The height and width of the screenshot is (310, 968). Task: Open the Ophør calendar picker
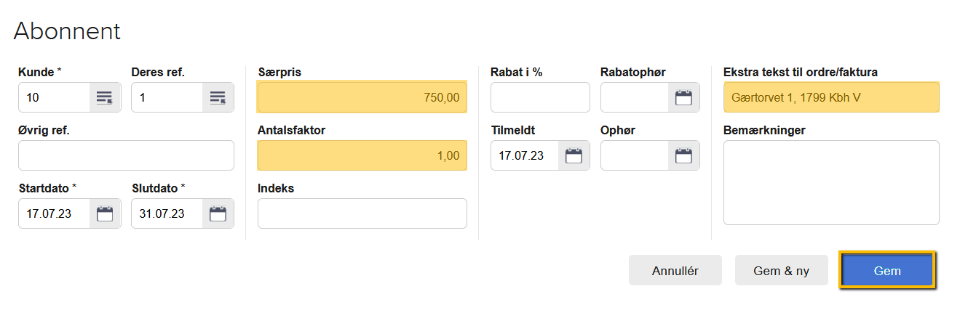pos(683,155)
